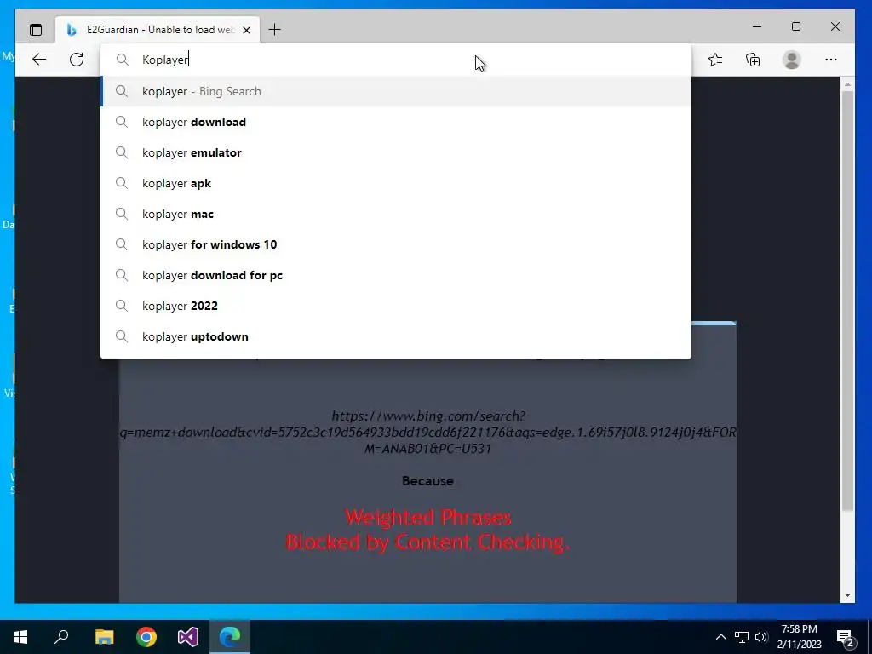The height and width of the screenshot is (654, 872).
Task: Reload the page with the refresh icon
Action: (x=77, y=60)
